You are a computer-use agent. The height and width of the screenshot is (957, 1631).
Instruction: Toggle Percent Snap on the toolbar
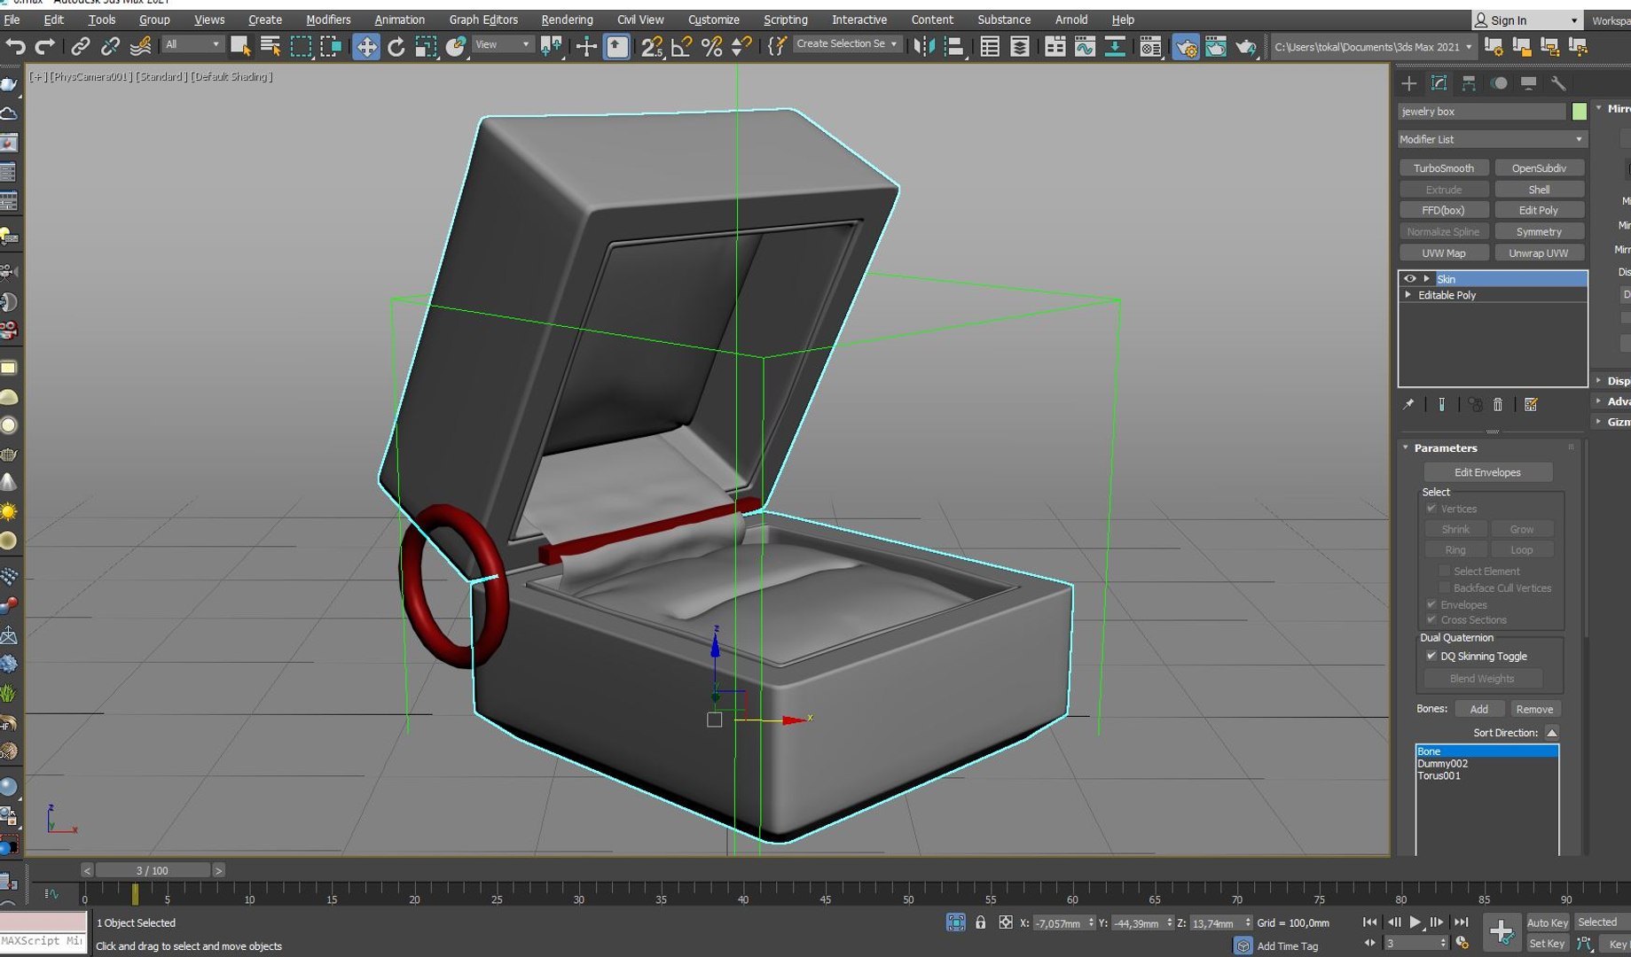click(711, 46)
